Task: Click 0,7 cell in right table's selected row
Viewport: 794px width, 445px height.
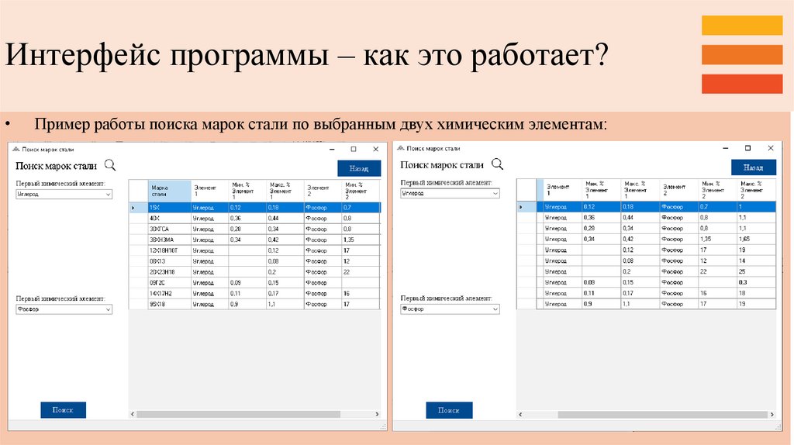Action: (x=717, y=206)
